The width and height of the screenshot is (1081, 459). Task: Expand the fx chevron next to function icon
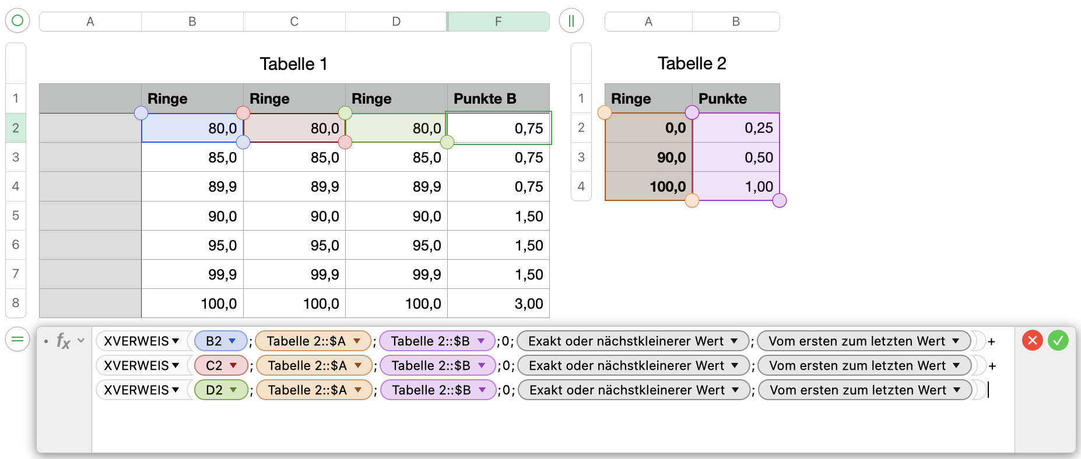tap(81, 341)
